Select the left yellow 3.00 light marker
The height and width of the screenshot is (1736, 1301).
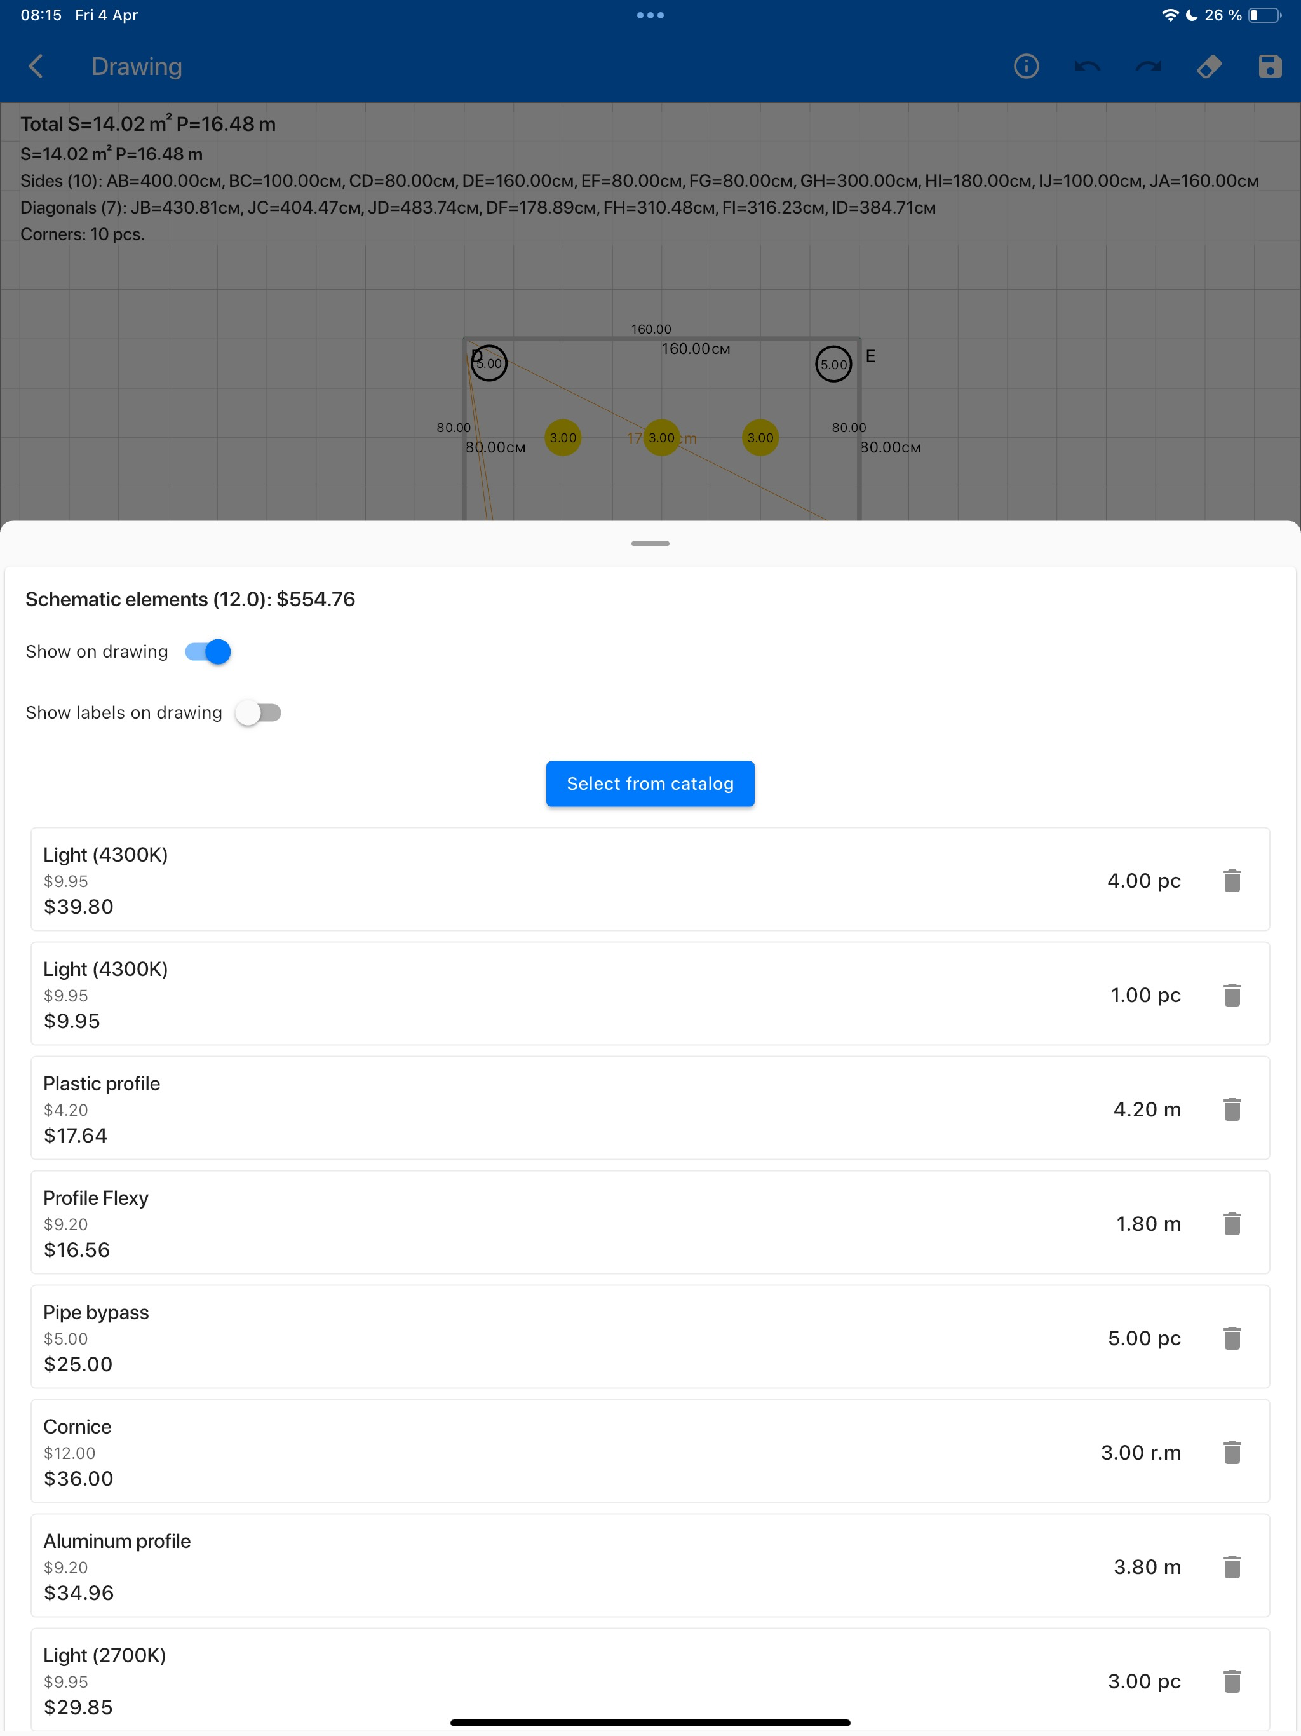563,438
